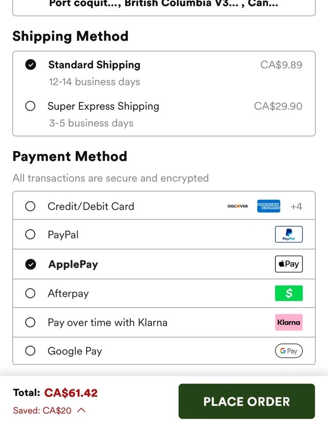Click the PayPal logo icon
328x421 pixels.
click(288, 235)
